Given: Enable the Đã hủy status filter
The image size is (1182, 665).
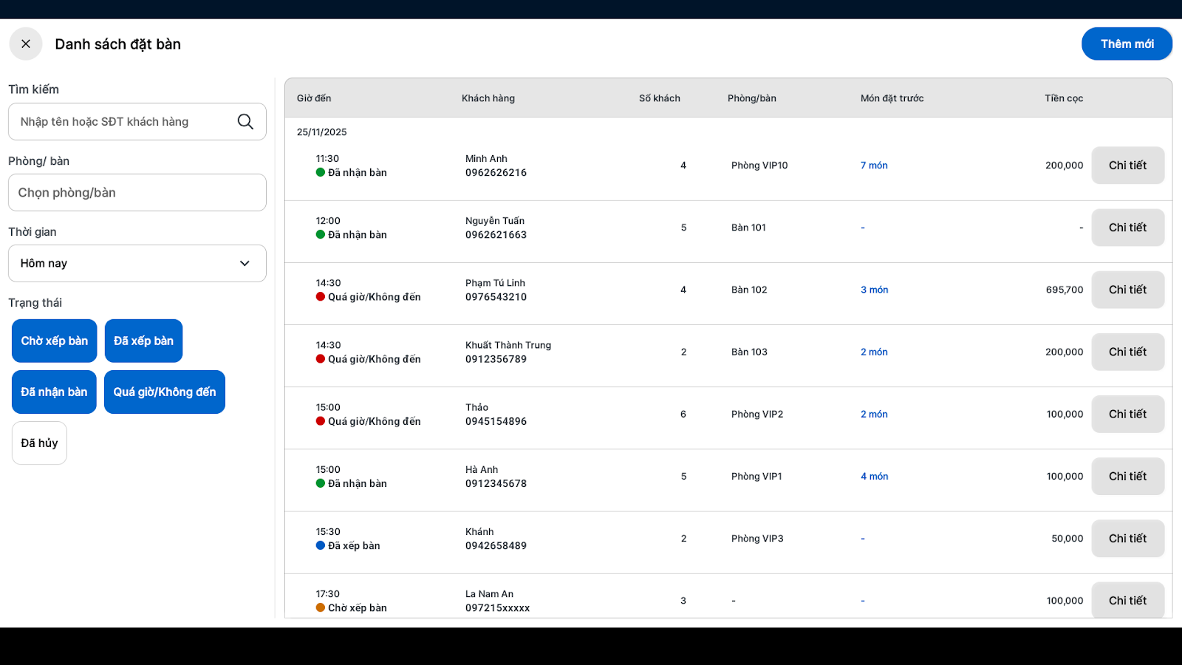Looking at the screenshot, I should [x=39, y=443].
